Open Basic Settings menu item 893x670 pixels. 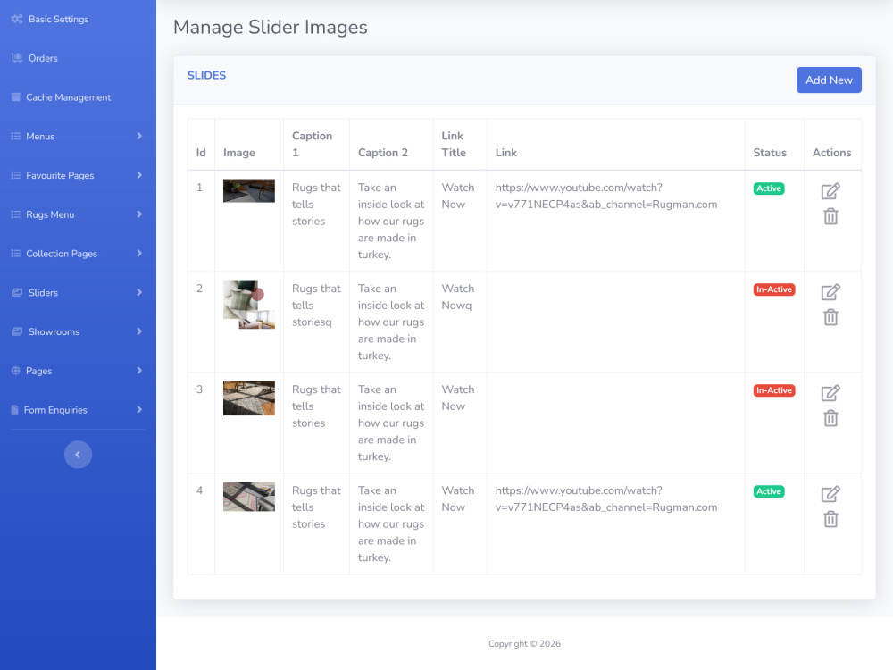point(78,19)
